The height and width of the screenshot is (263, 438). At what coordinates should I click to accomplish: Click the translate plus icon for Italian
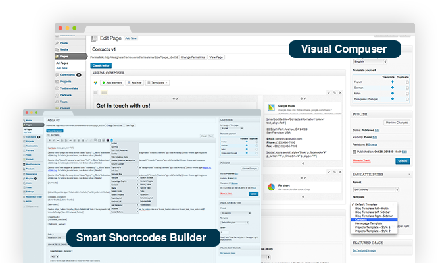(393, 93)
